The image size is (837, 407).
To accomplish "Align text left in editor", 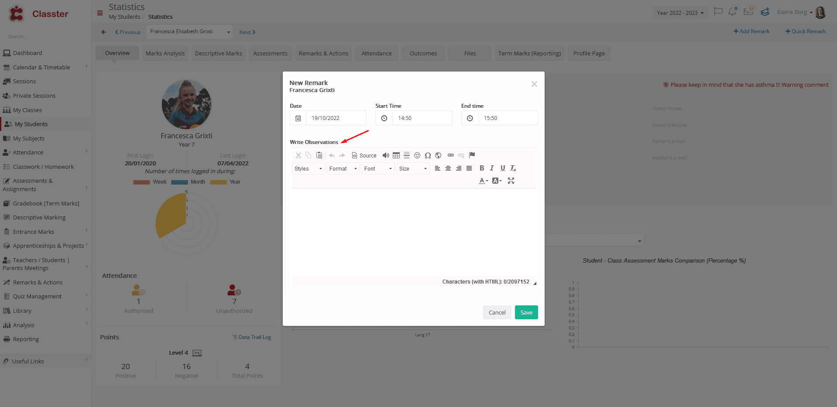I will pyautogui.click(x=438, y=168).
